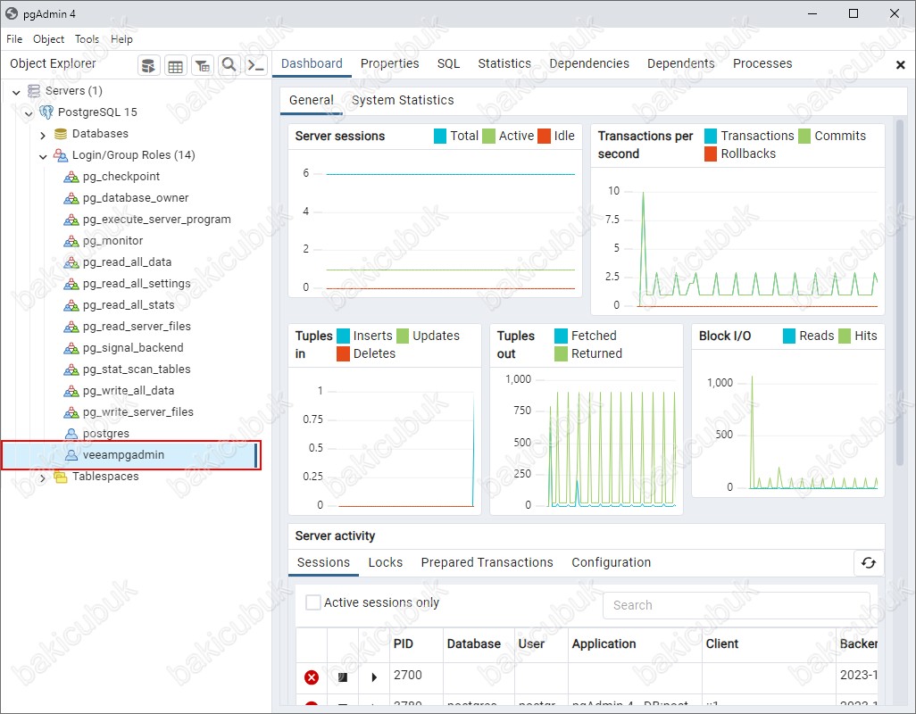Enable the Active sessions only checkbox
This screenshot has height=714, width=916.
(x=313, y=602)
